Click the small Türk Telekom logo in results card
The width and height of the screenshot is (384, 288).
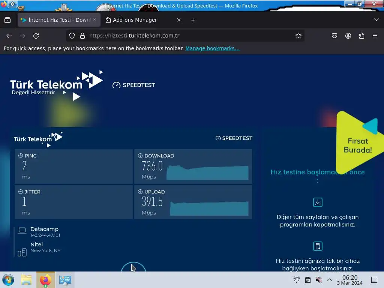[x=38, y=139]
